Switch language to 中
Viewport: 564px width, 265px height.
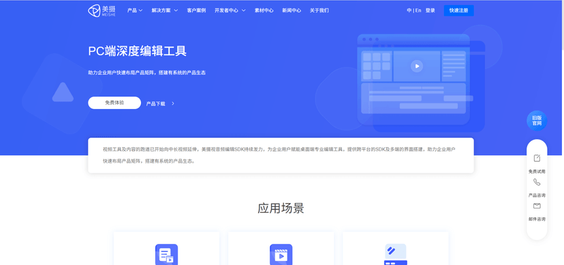[409, 10]
